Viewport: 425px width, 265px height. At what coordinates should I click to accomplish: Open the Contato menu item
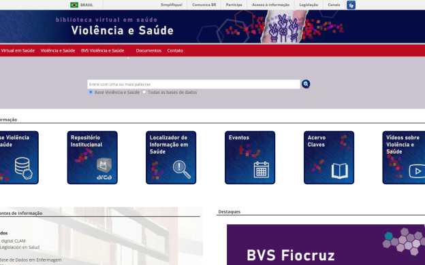point(175,50)
